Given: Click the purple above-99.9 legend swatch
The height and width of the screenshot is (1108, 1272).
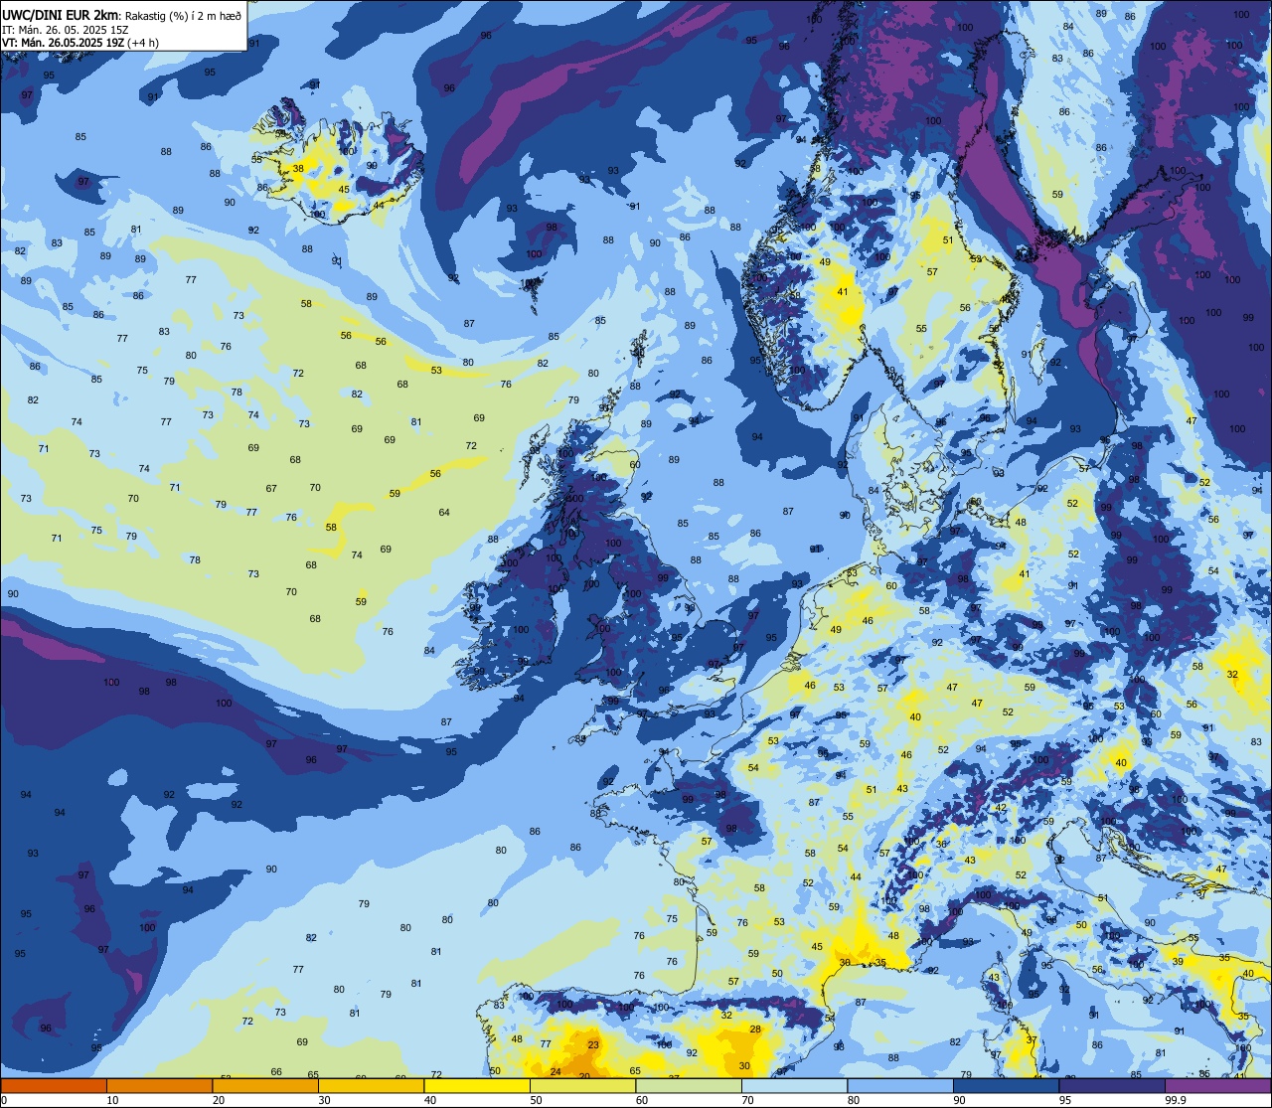Looking at the screenshot, I should (x=1217, y=1085).
